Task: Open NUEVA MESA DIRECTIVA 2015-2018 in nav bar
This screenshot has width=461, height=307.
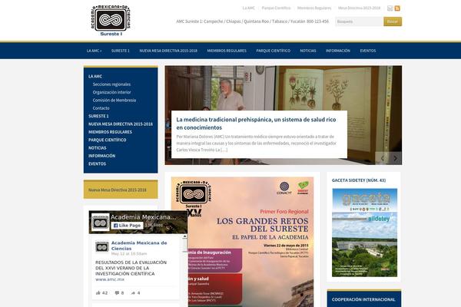Action: (x=168, y=51)
